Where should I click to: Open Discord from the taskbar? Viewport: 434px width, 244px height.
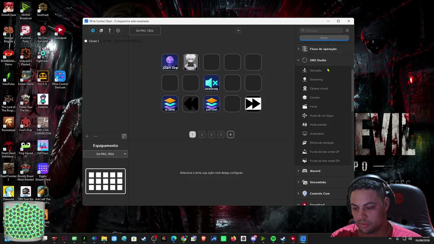[x=253, y=239]
